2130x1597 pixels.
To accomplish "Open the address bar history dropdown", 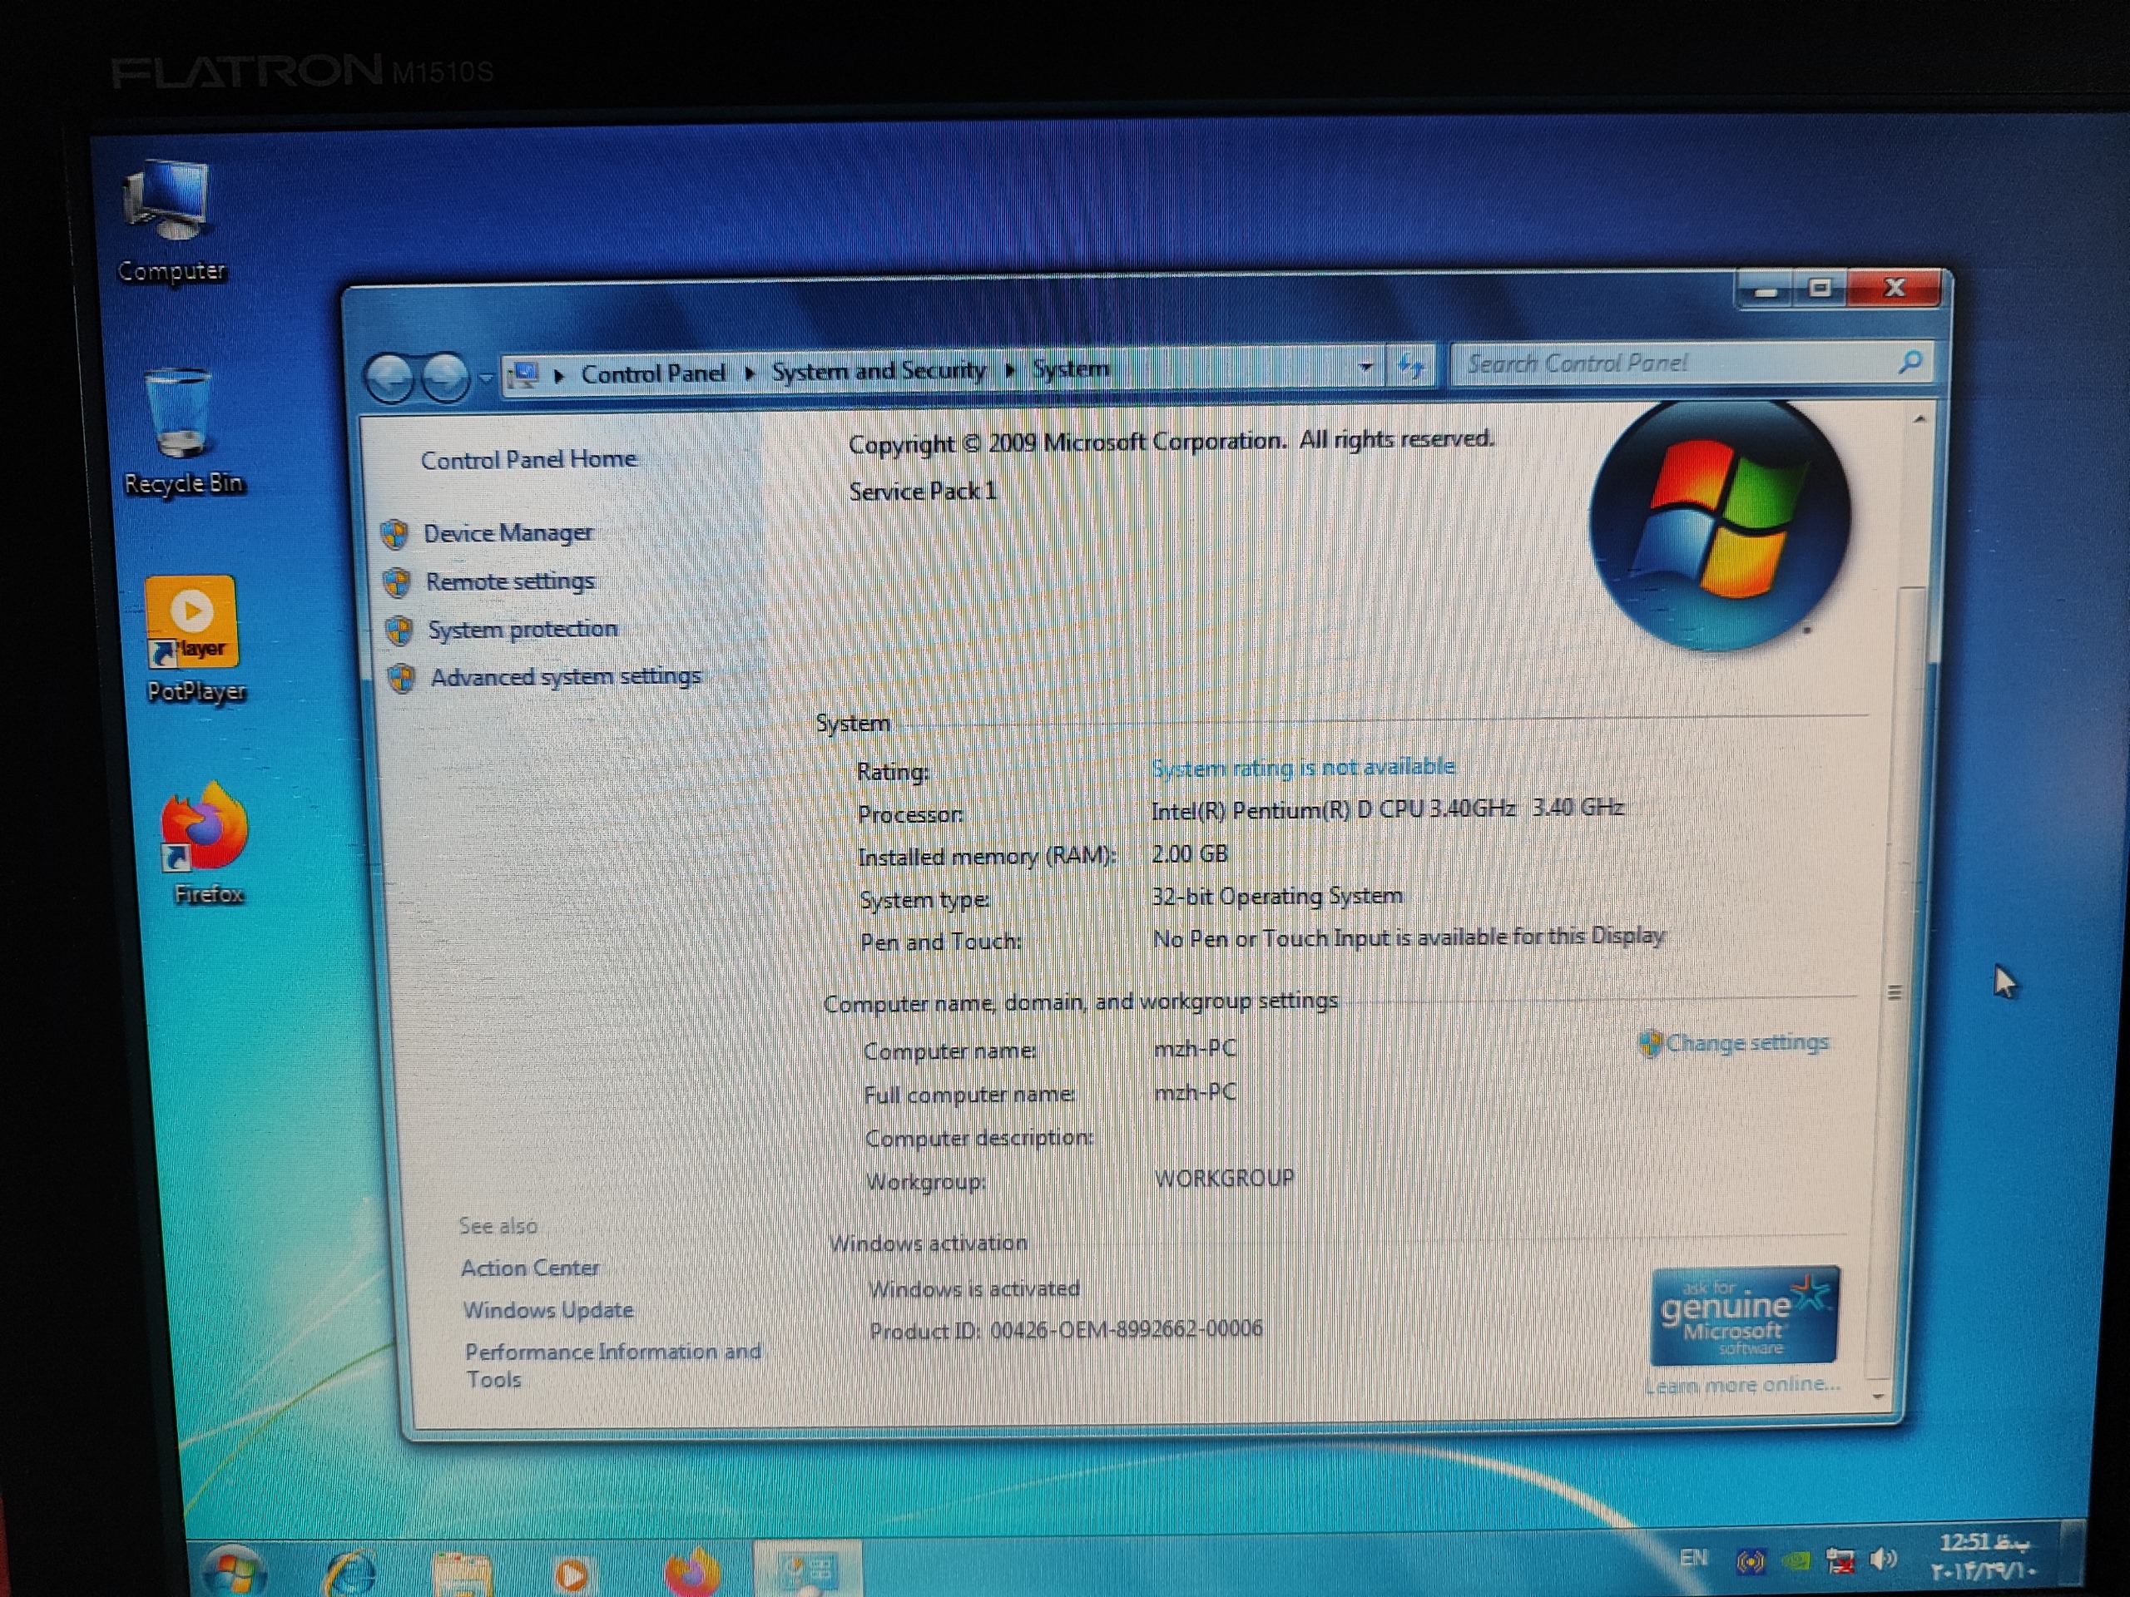I will click(x=1365, y=367).
